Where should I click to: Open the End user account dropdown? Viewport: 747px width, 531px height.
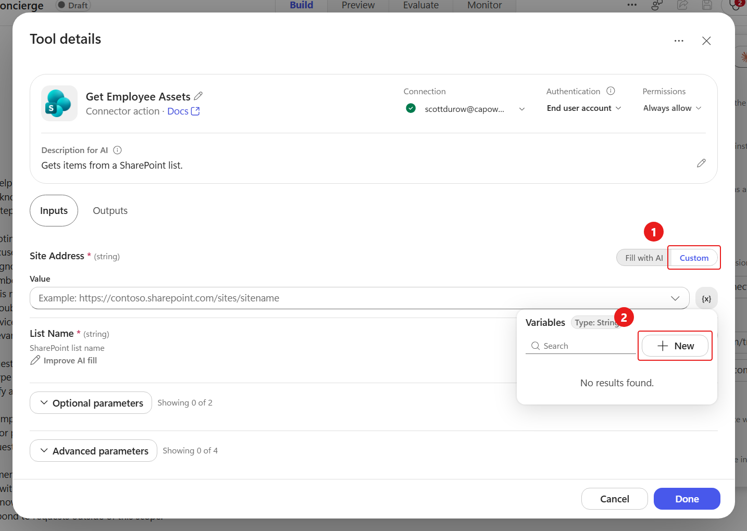(x=584, y=108)
